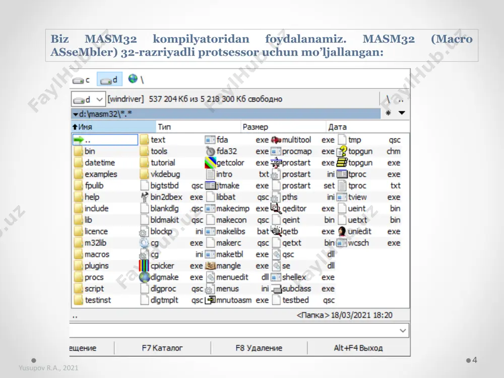
Task: Sort by Тип column header
Action: click(x=198, y=127)
